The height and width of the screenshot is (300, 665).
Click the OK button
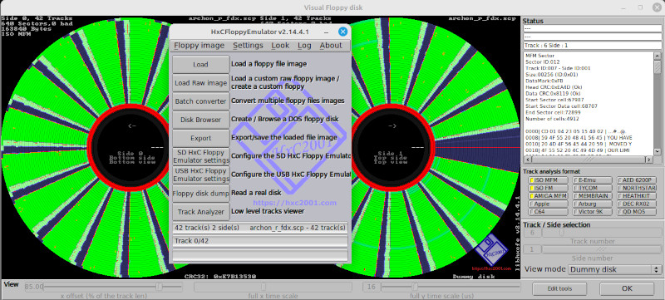627,288
